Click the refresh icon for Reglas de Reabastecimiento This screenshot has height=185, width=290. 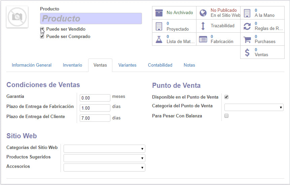tap(247, 26)
